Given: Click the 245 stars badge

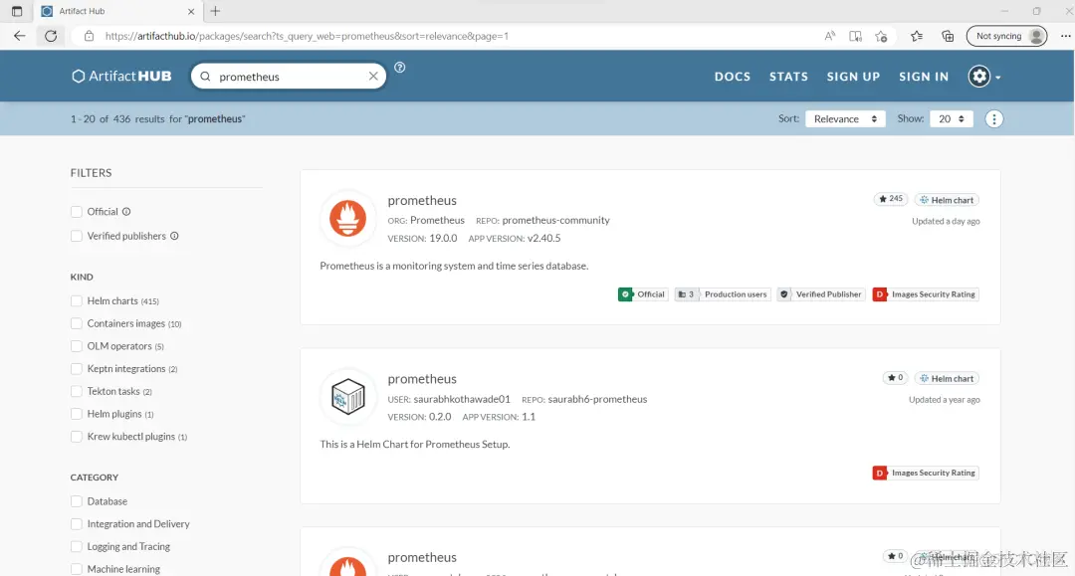Looking at the screenshot, I should pos(891,199).
